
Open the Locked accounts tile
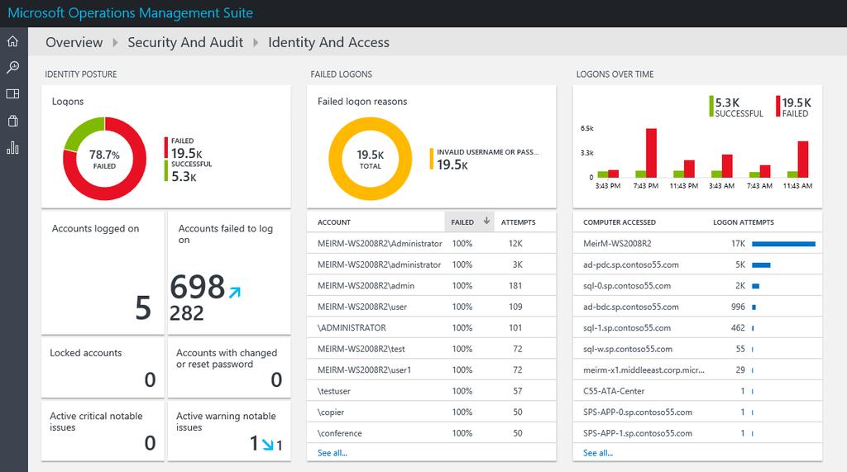(103, 368)
